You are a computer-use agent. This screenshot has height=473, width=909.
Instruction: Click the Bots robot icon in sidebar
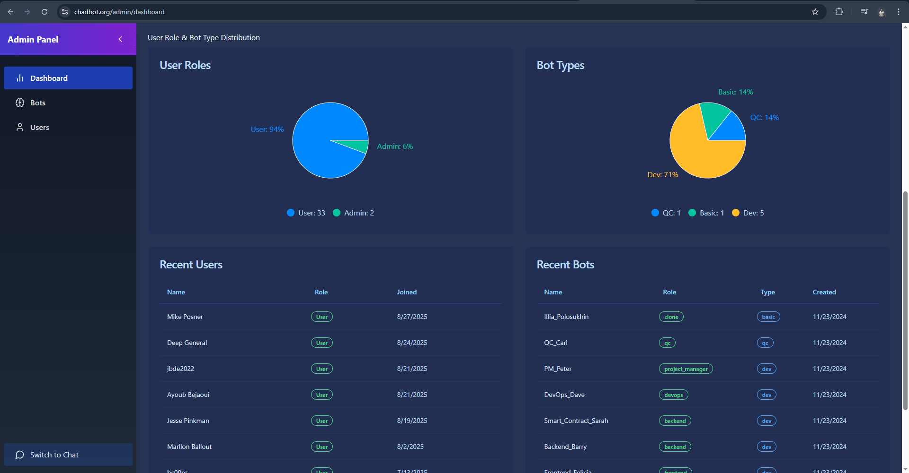[19, 103]
